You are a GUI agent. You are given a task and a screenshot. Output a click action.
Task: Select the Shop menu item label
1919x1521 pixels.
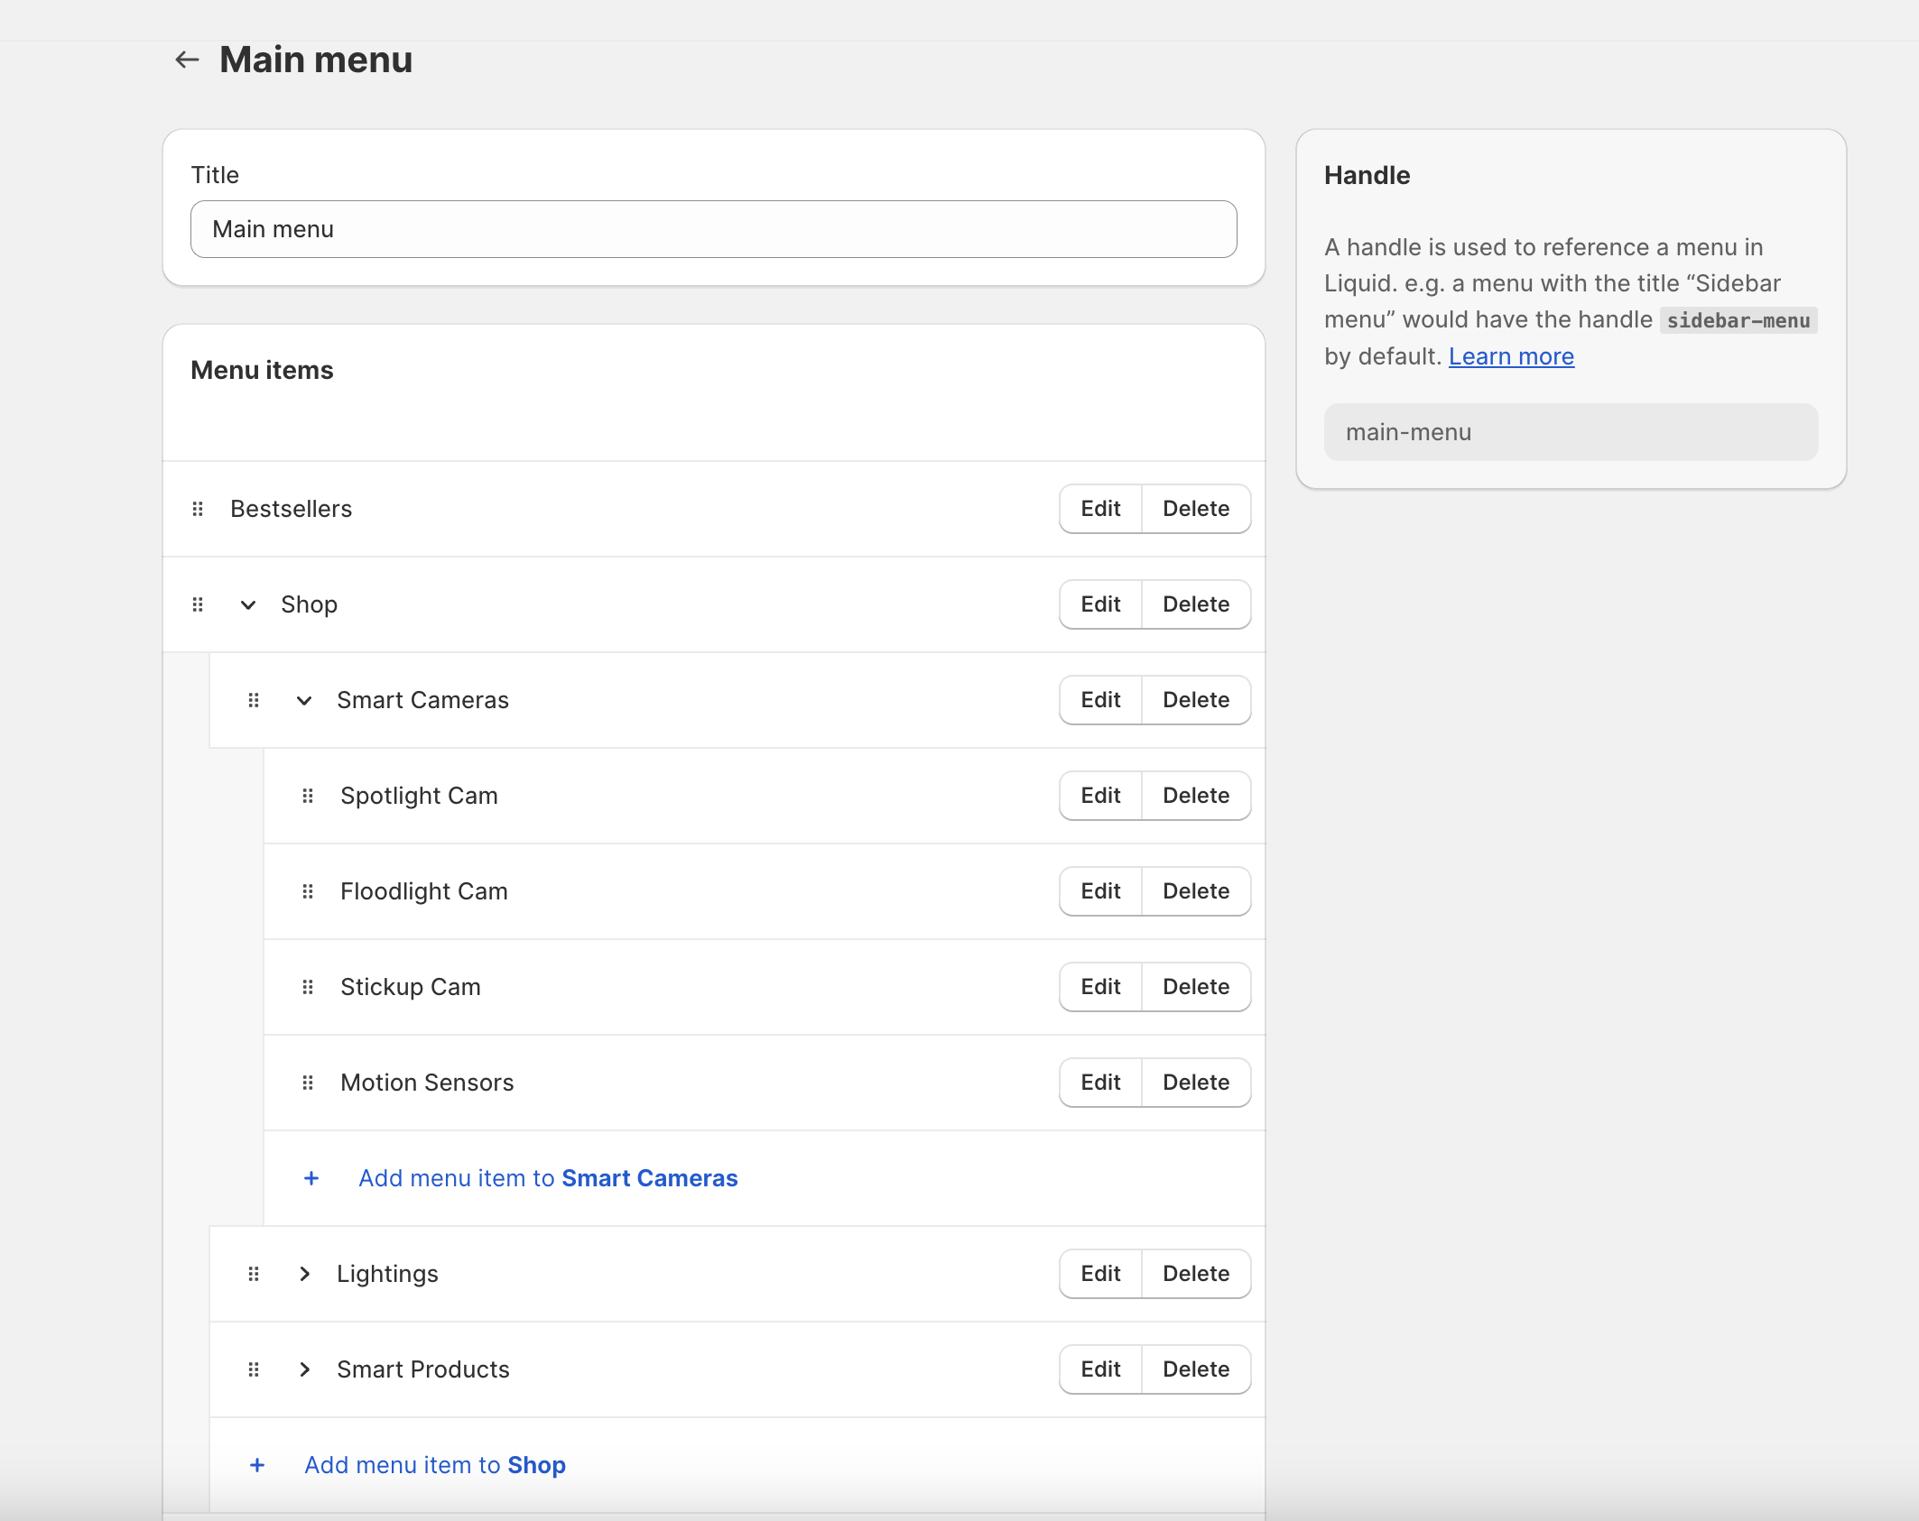coord(308,604)
